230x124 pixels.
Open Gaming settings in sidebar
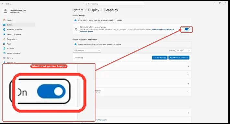point(10,58)
